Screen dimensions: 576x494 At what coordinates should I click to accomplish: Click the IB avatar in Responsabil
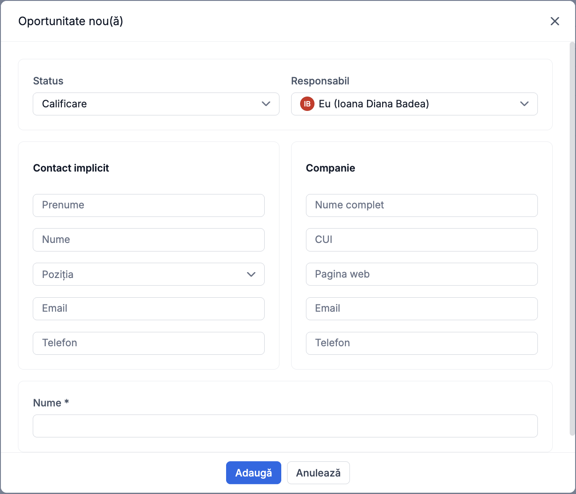tap(307, 104)
